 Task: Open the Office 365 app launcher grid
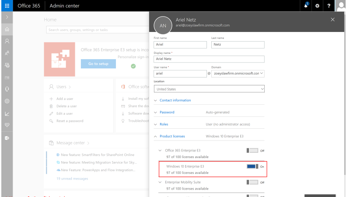7,6
